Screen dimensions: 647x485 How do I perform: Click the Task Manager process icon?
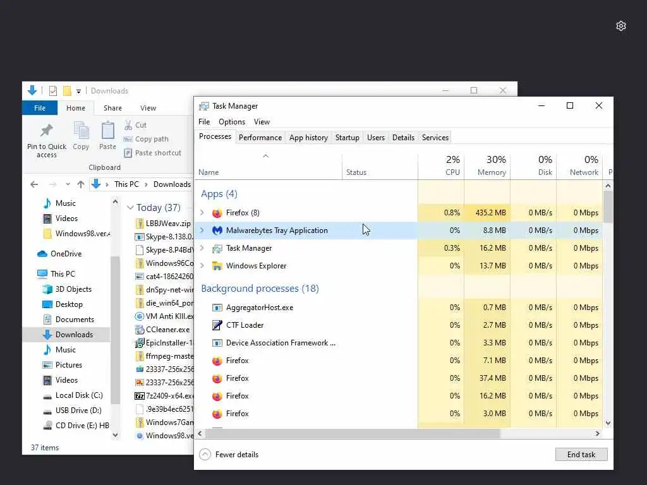[x=217, y=248]
